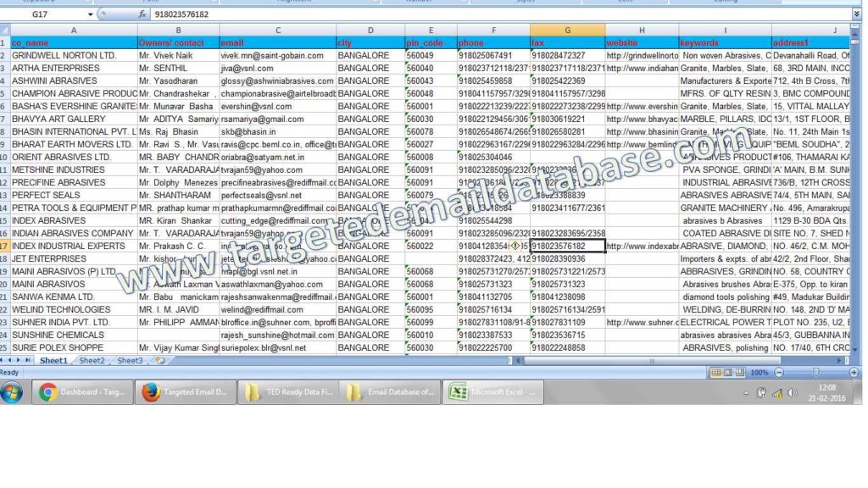
Task: Select the rajesh_sunshine@hotmail.com cell
Action: pyautogui.click(x=278, y=335)
